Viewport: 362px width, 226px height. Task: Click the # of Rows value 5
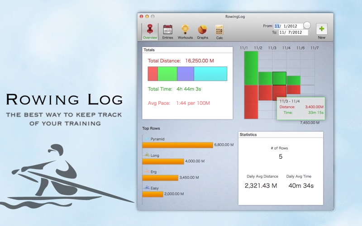pyautogui.click(x=281, y=156)
